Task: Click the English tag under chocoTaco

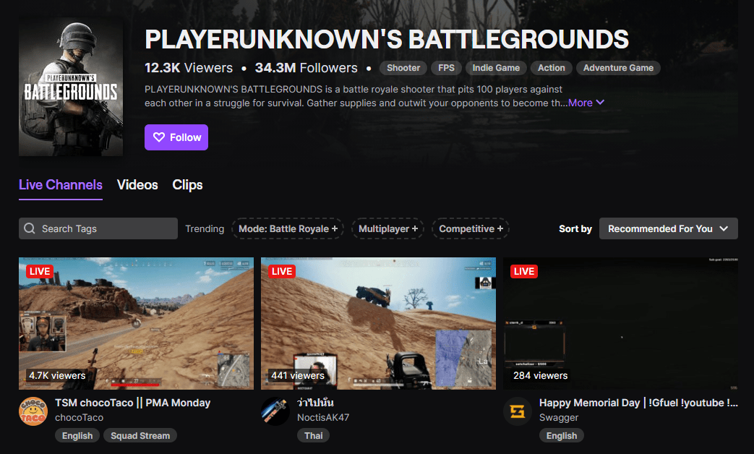Action: pos(77,436)
